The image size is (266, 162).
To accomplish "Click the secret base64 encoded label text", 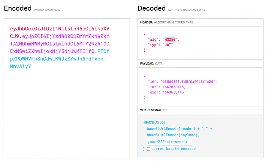I will click(x=173, y=149).
